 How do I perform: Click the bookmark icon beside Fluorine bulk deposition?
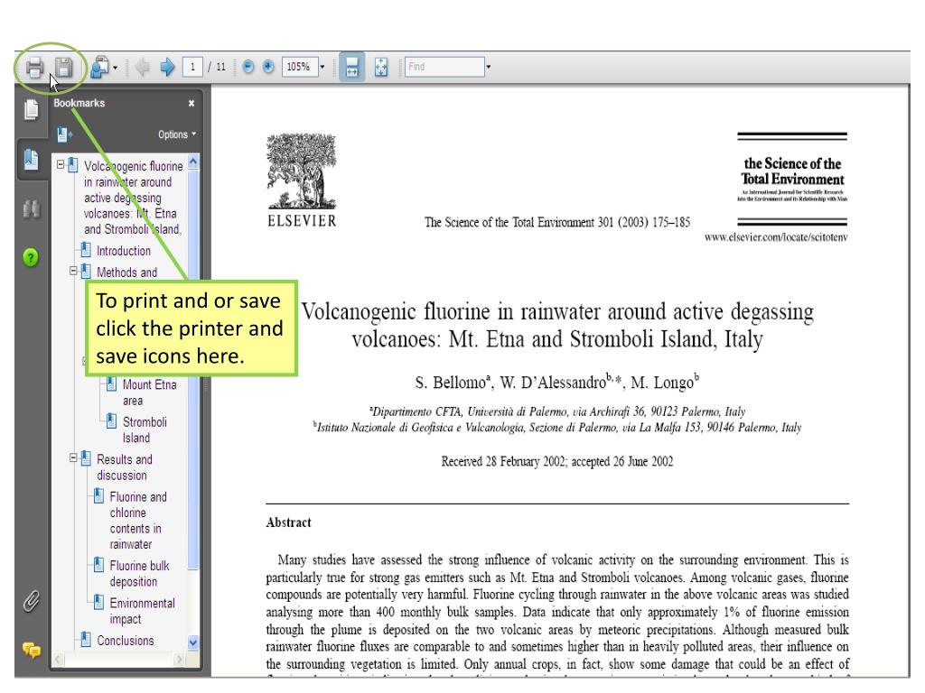click(x=99, y=565)
